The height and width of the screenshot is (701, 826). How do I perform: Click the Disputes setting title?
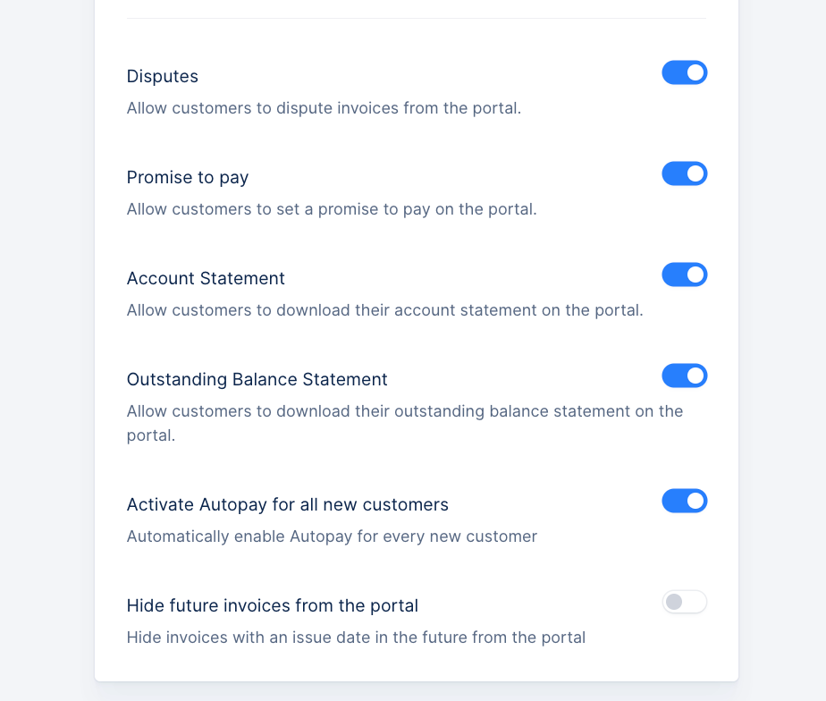click(163, 76)
